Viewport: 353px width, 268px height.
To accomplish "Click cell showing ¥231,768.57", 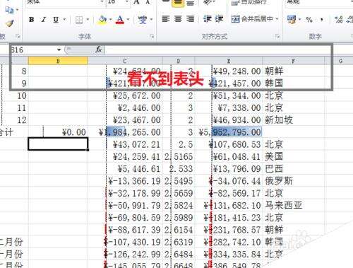I will (229, 230).
